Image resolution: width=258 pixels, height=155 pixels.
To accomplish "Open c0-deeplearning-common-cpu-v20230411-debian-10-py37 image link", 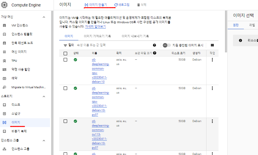I will pos(100,101).
